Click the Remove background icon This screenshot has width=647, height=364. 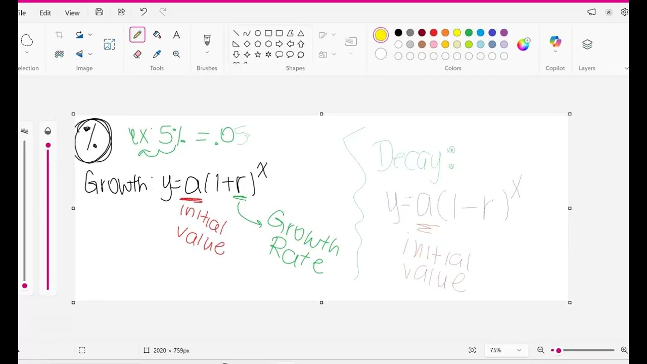[x=59, y=54]
